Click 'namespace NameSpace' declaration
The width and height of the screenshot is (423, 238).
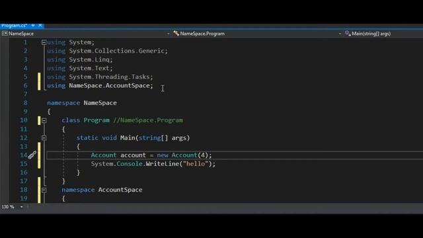[82, 103]
